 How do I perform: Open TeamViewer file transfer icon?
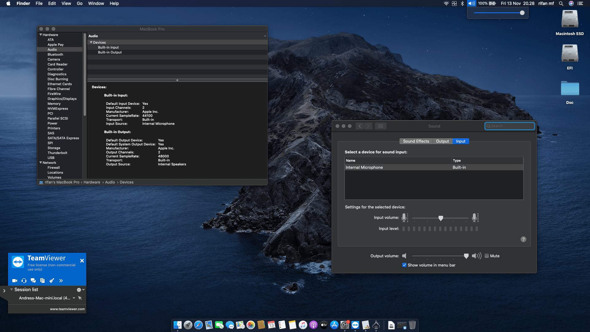(42, 280)
